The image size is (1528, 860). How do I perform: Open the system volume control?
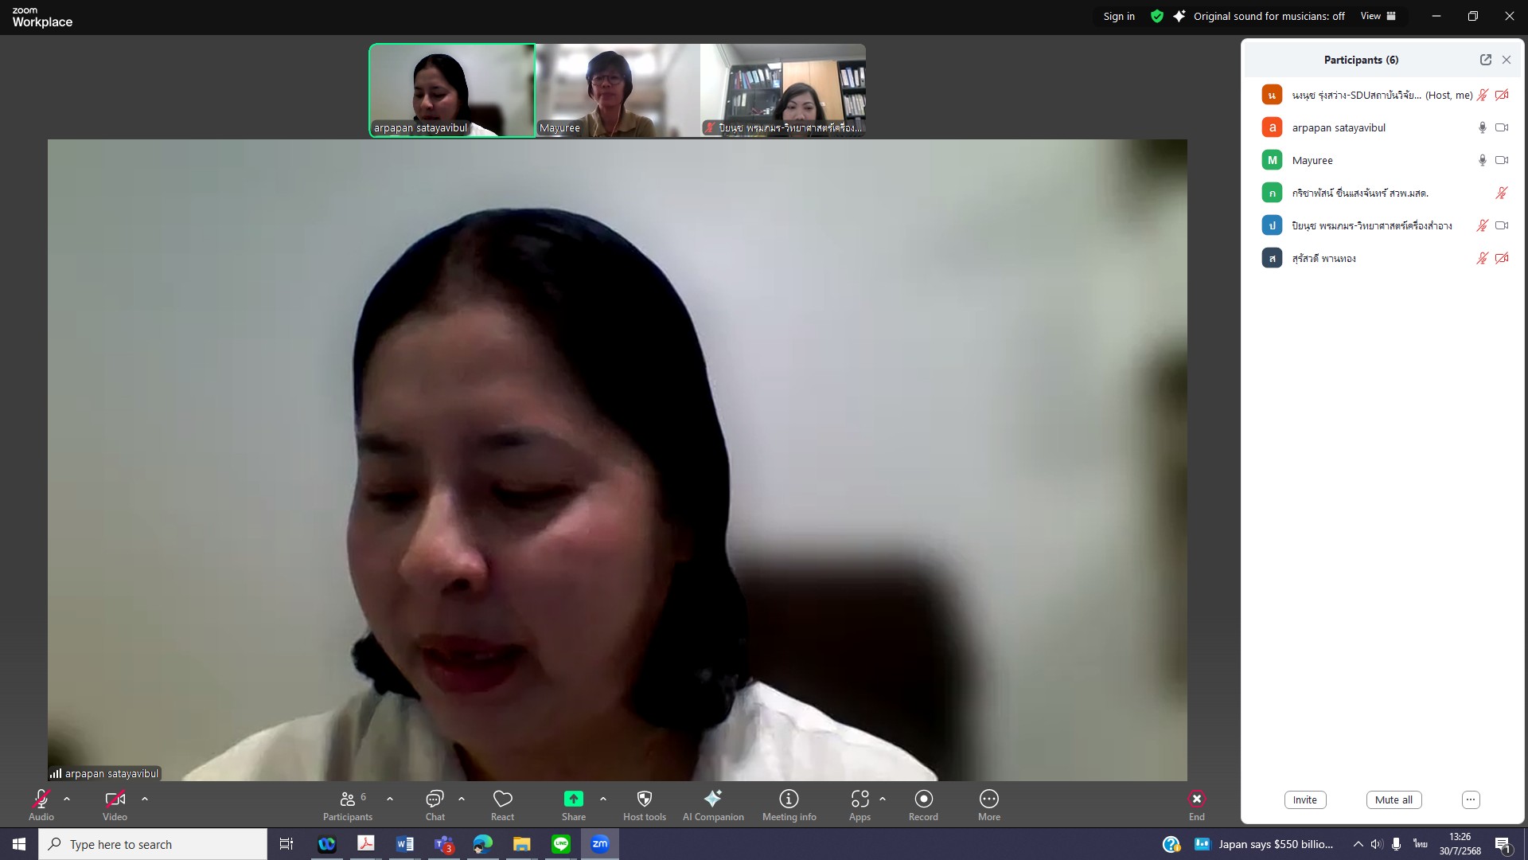[x=1377, y=844]
